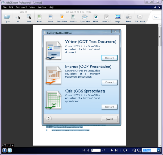Screen dimensions: 163x155
Task: Click the Impress (ODP Presentation) heading
Action: [x=88, y=67]
